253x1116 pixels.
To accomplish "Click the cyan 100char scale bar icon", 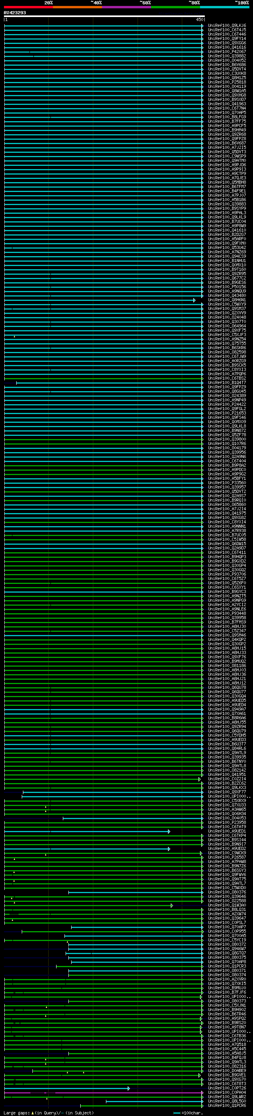I will pos(176,1113).
